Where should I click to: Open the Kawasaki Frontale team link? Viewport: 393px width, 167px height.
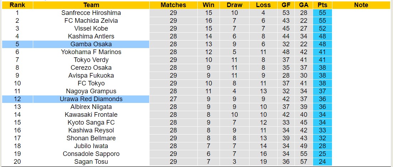(x=91, y=115)
